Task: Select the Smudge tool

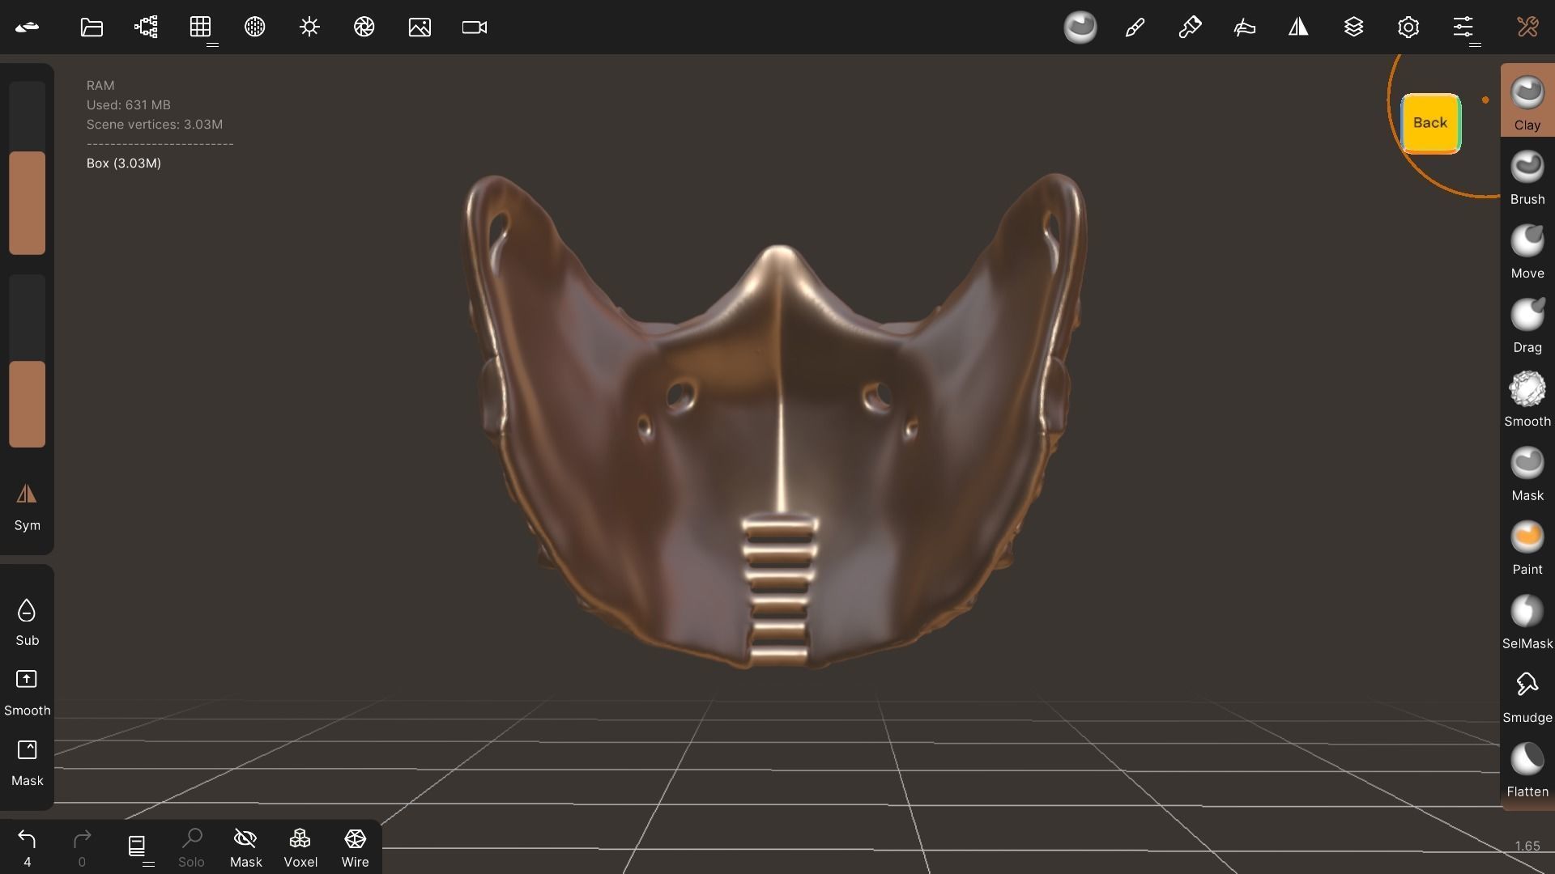Action: pos(1527,695)
